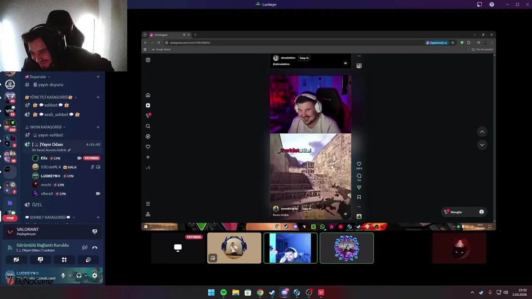This screenshot has width=532, height=299.
Task: Select the YAYINDA screen share tile
Action: 178,248
